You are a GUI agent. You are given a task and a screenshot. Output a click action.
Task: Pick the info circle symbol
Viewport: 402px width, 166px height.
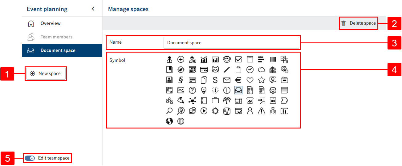pyautogui.click(x=227, y=90)
